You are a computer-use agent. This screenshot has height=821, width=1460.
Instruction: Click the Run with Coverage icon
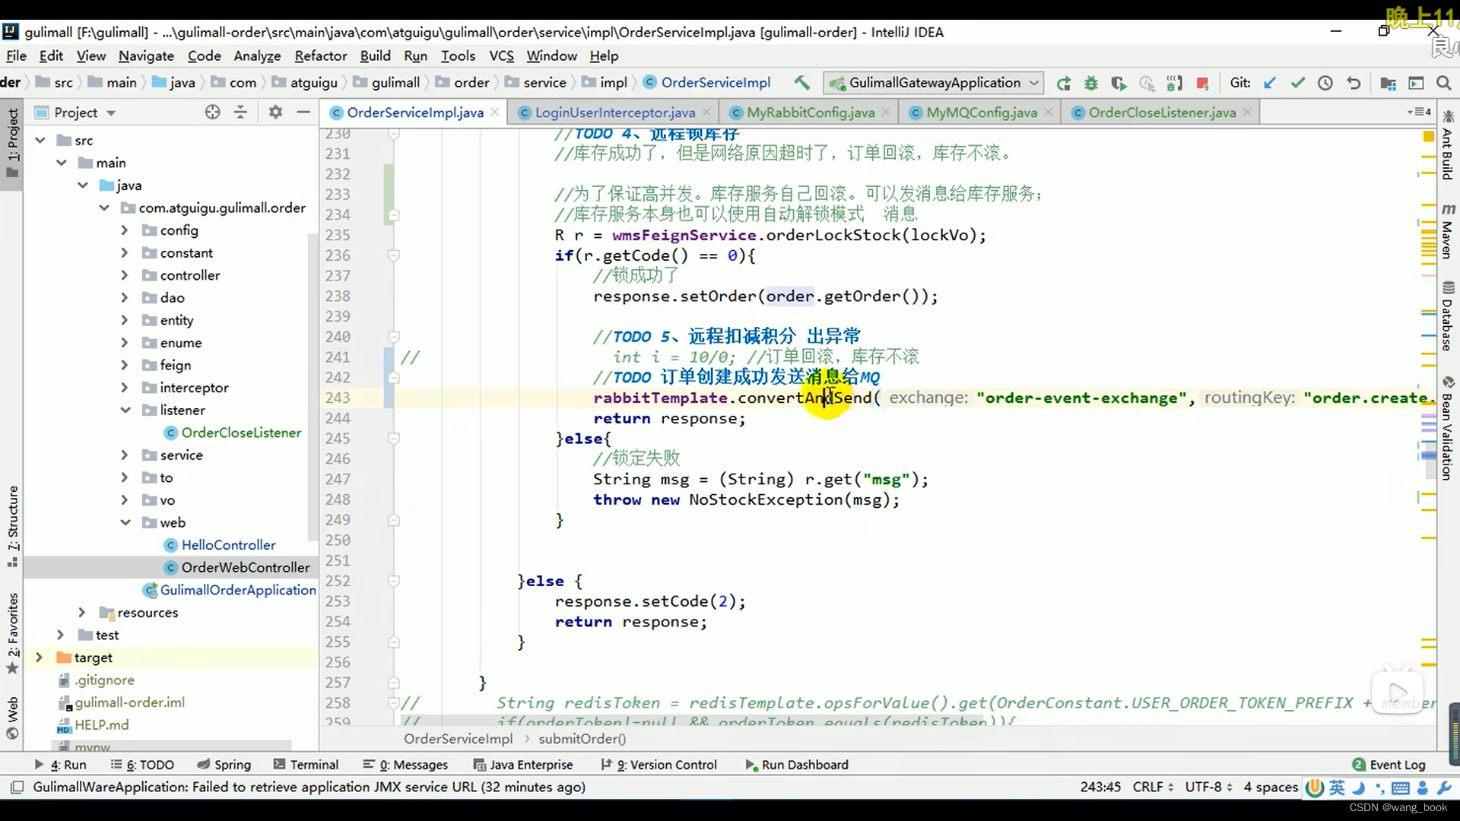pyautogui.click(x=1119, y=83)
